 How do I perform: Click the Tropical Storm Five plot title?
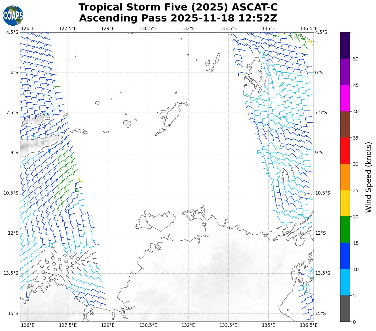coord(178,7)
